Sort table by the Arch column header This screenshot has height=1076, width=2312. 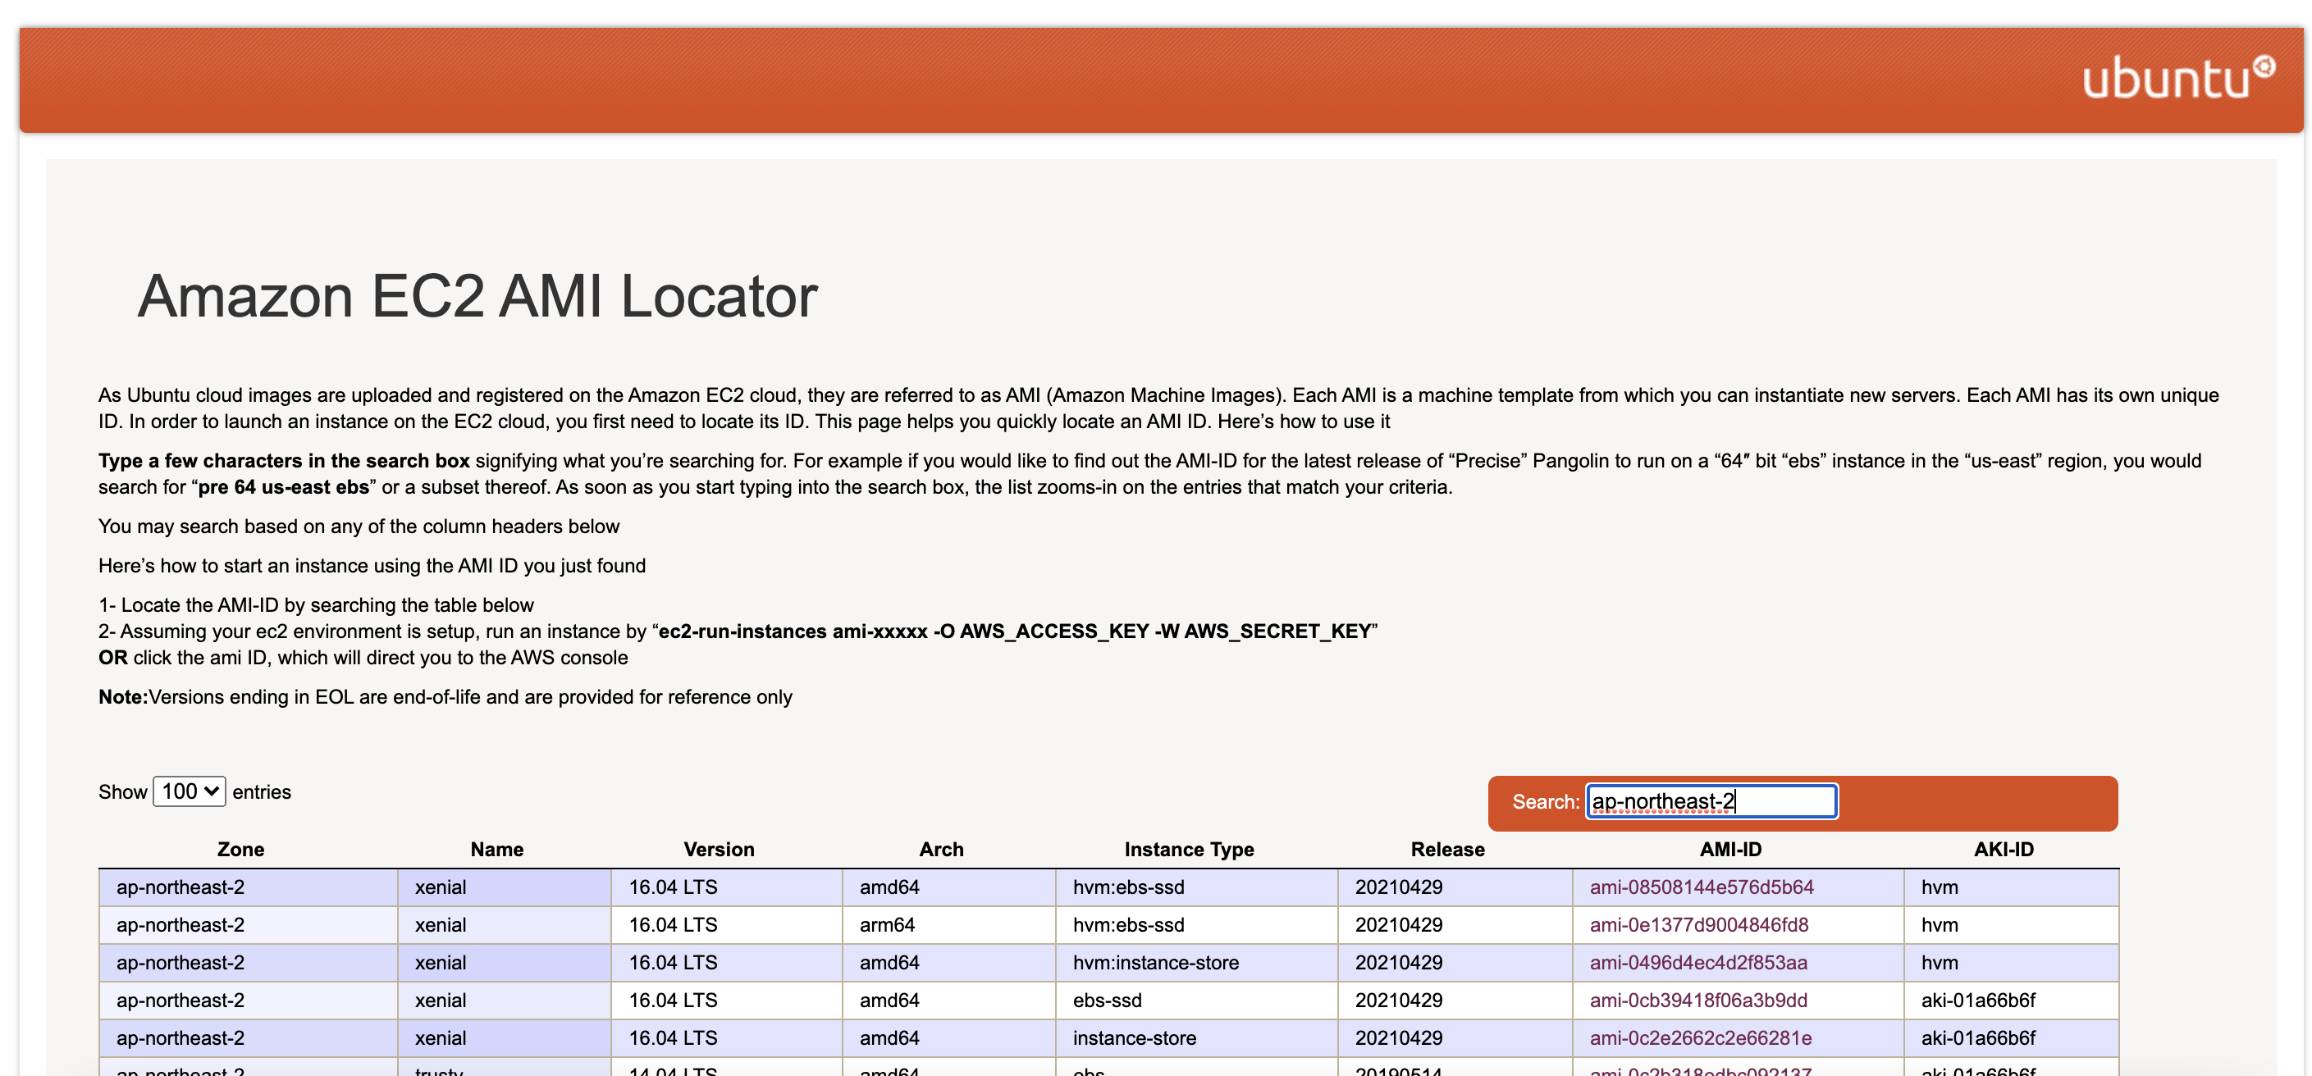tap(940, 849)
